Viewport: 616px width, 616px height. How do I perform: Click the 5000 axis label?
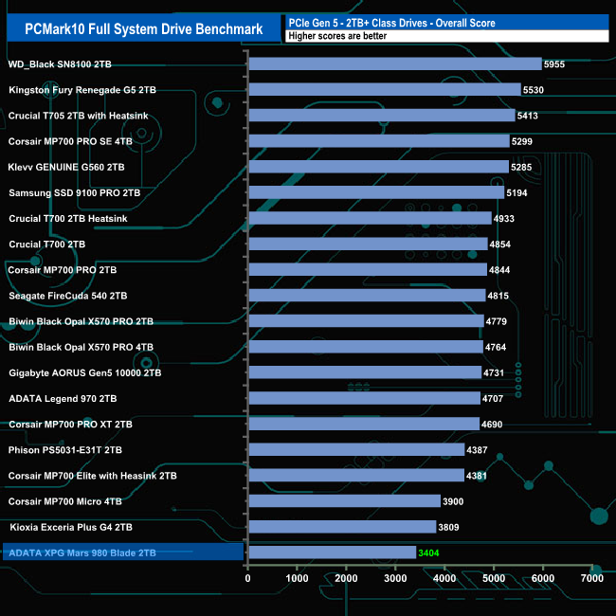click(494, 578)
